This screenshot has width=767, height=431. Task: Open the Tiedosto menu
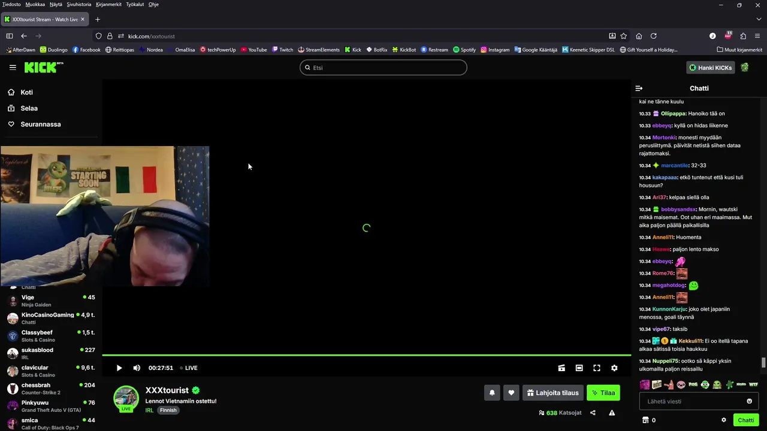click(x=11, y=4)
